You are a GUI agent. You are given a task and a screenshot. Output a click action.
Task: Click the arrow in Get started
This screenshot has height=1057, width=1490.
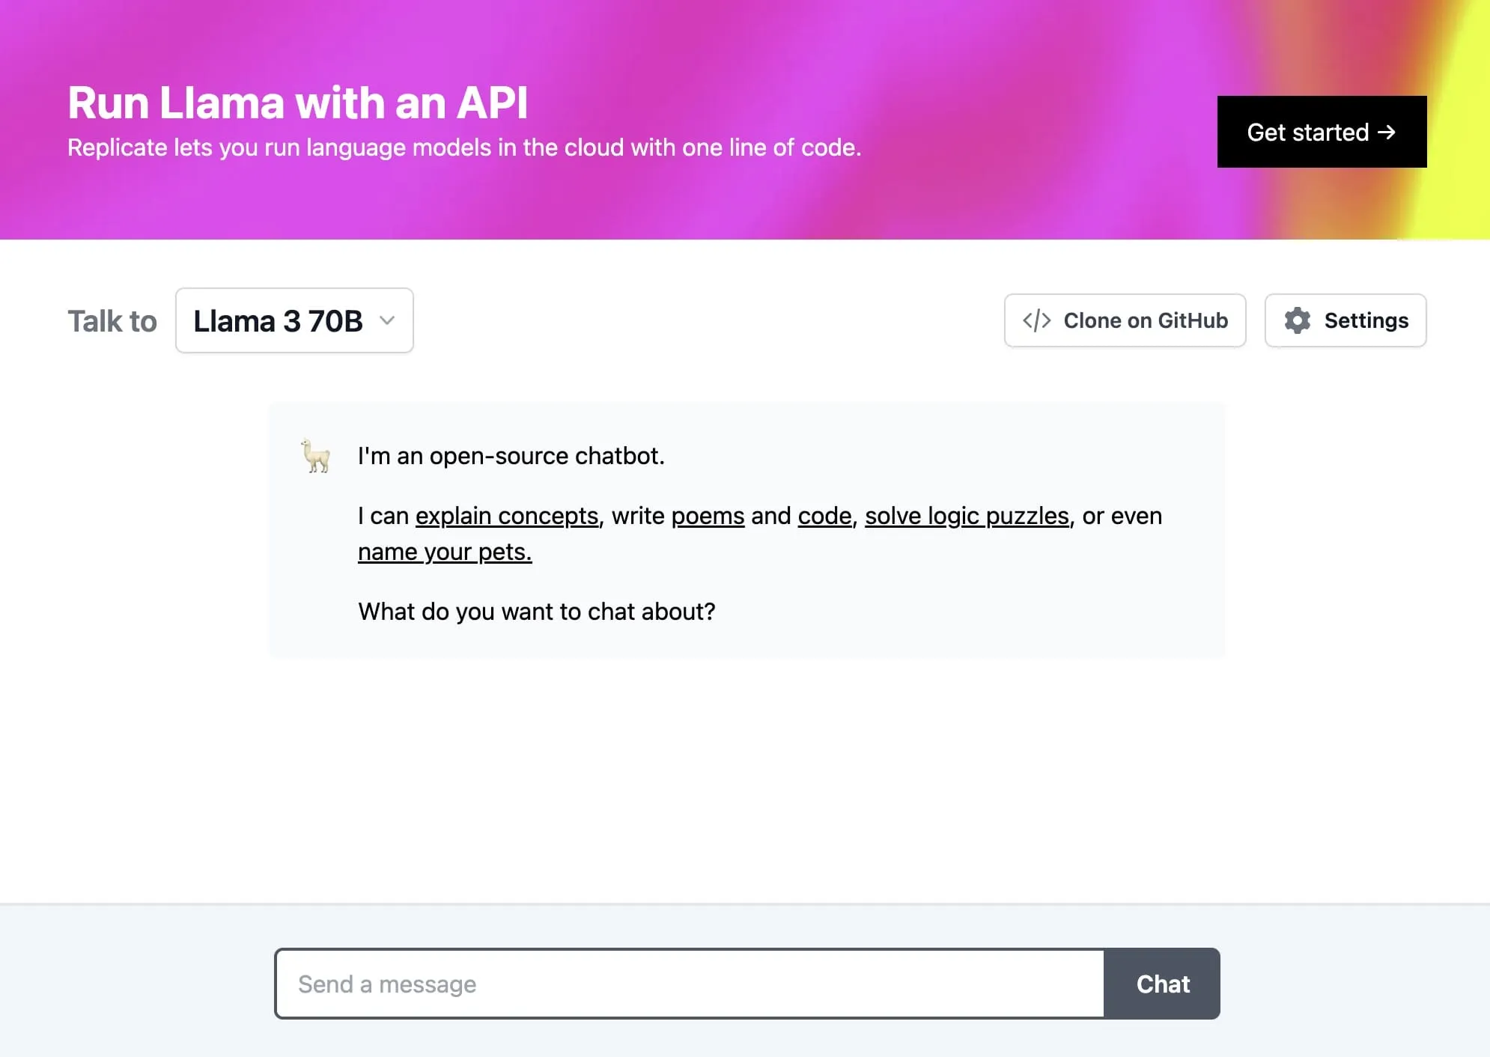click(1386, 132)
